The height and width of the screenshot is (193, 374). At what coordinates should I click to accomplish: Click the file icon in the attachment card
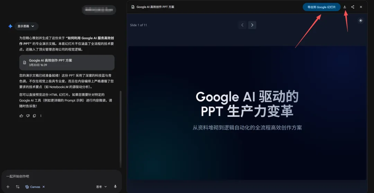pyautogui.click(x=24, y=62)
